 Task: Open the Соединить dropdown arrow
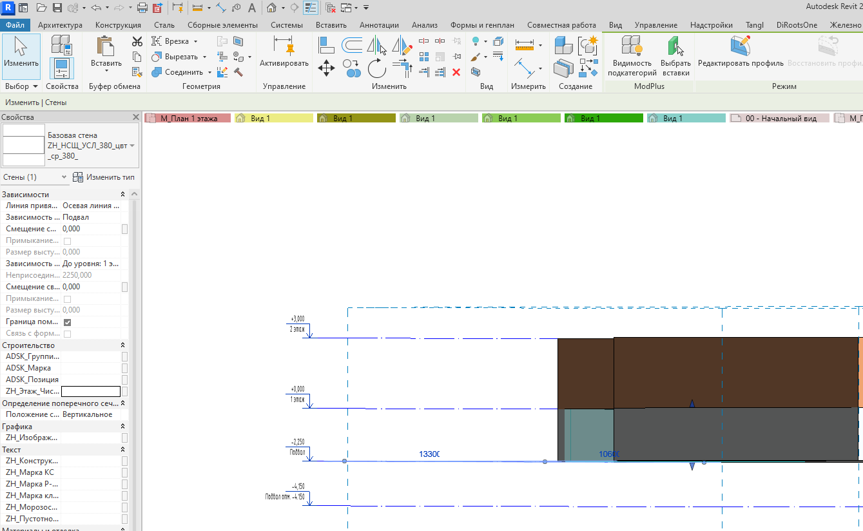click(209, 72)
